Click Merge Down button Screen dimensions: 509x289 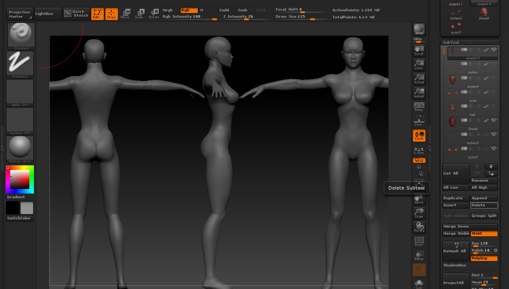(x=470, y=226)
